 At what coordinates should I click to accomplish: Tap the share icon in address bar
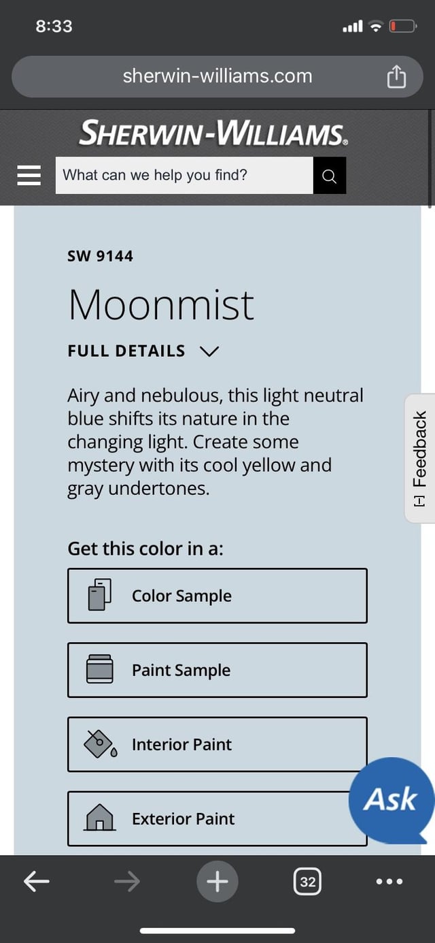pyautogui.click(x=396, y=78)
